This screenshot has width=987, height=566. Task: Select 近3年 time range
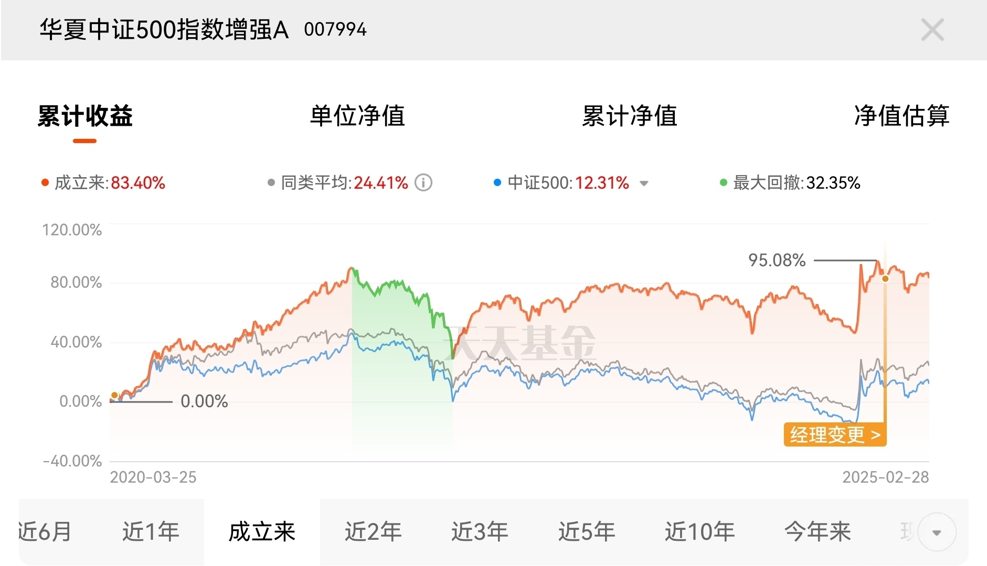point(480,531)
